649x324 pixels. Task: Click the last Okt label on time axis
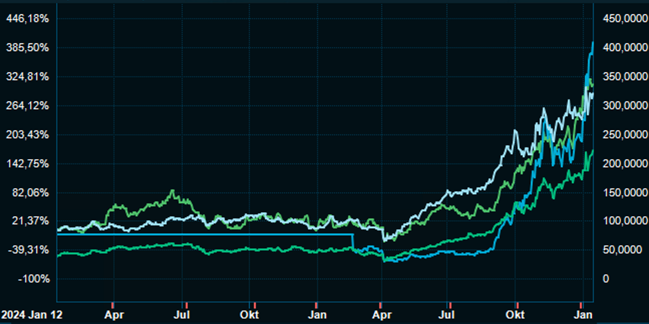515,315
